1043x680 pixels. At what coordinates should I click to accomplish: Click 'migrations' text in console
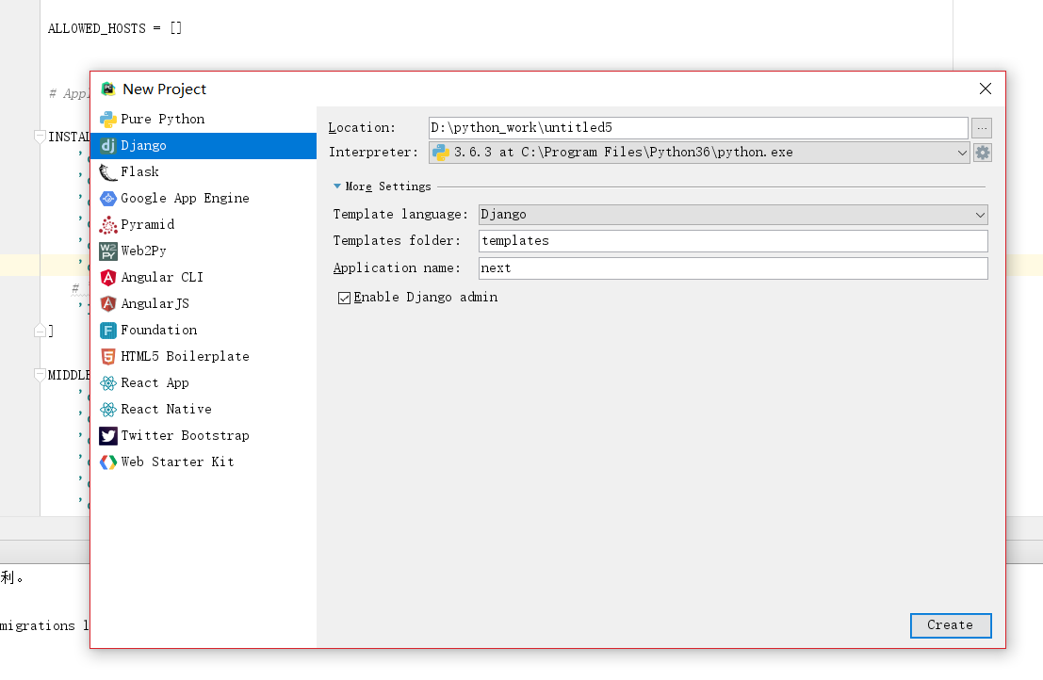click(x=38, y=626)
